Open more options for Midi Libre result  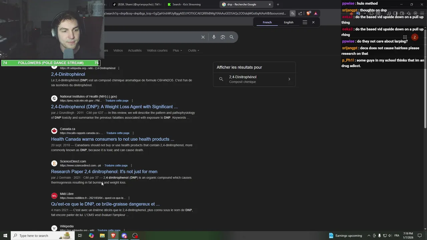pyautogui.click(x=129, y=198)
